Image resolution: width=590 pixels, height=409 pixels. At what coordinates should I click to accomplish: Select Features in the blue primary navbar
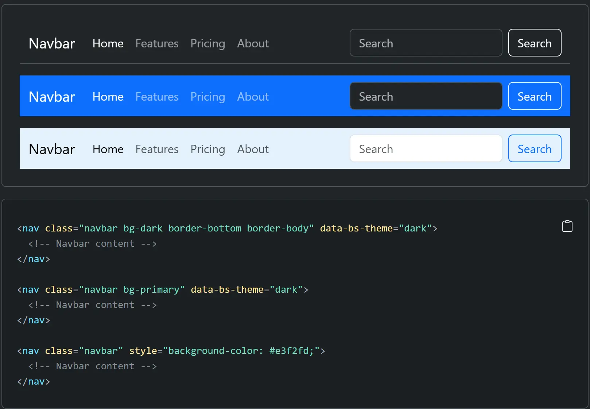tap(157, 97)
